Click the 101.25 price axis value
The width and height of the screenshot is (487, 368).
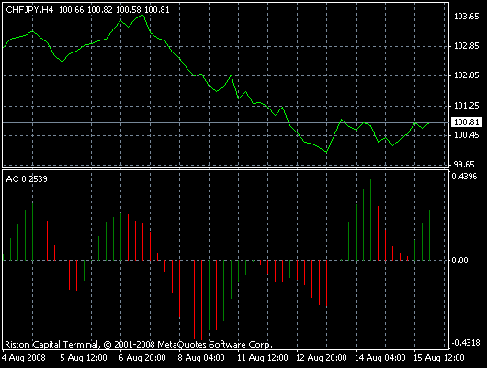(466, 106)
